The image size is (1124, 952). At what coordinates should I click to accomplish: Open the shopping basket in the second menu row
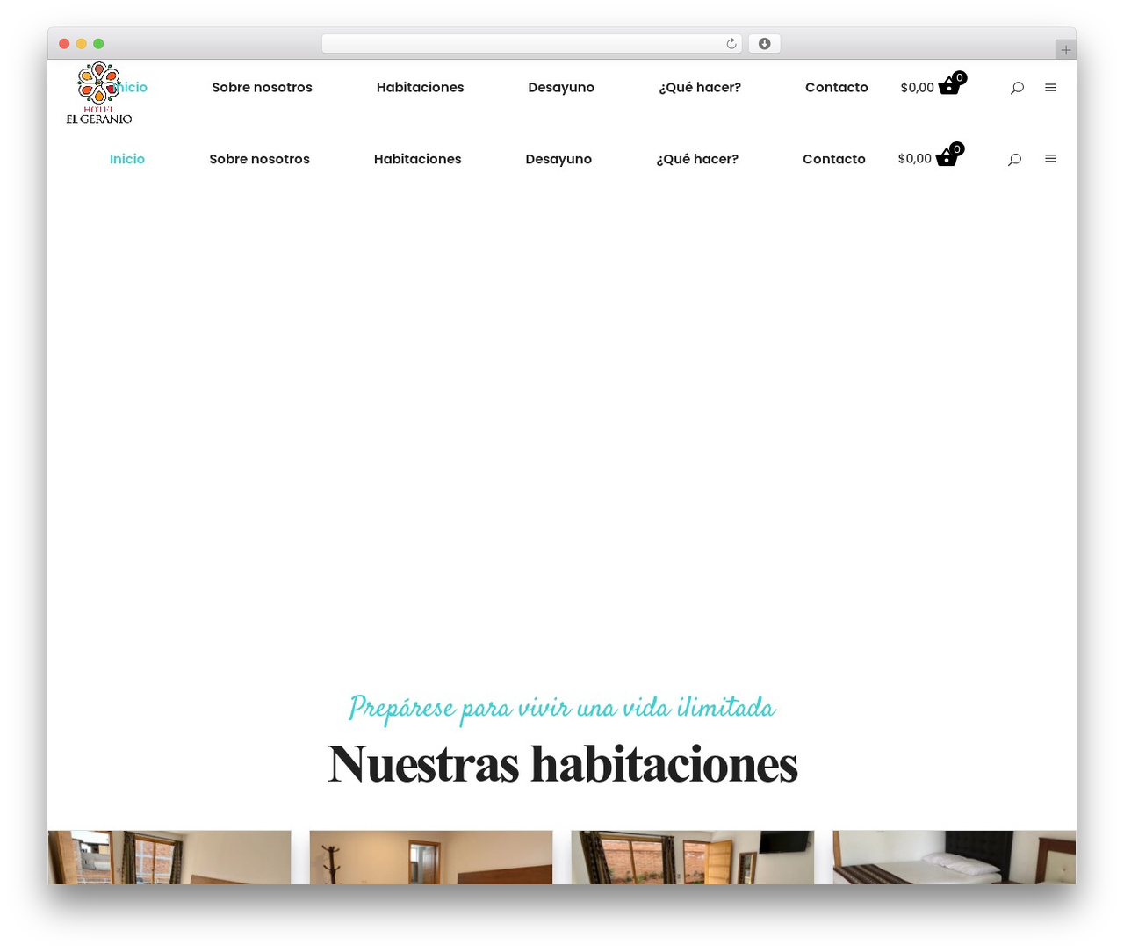point(949,155)
